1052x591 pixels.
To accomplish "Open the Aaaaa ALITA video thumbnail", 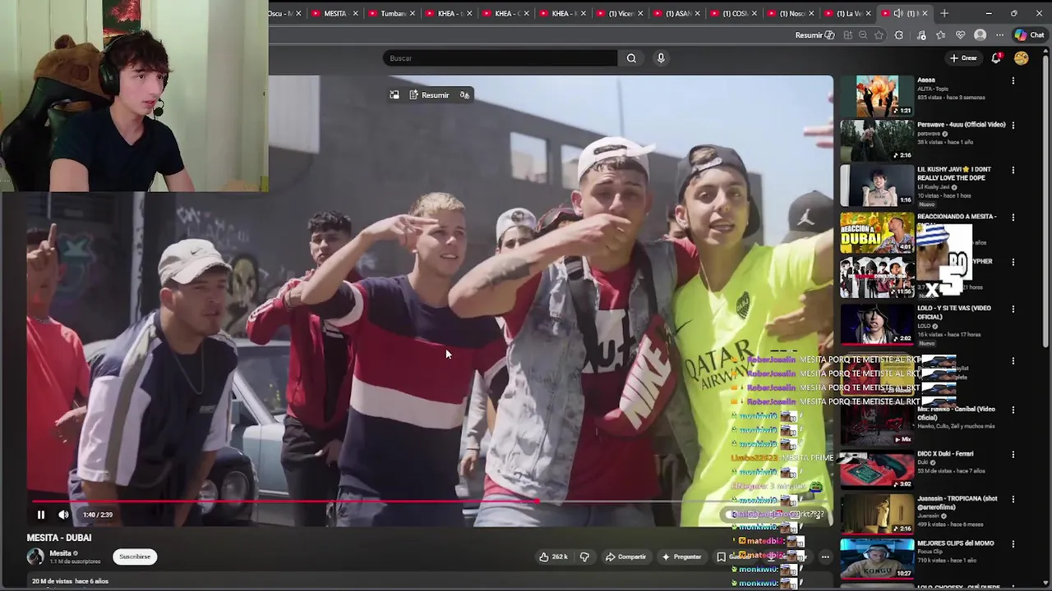I will [876, 96].
